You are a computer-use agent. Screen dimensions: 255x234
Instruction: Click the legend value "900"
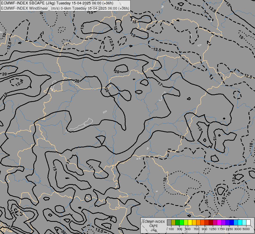[x=204, y=229]
